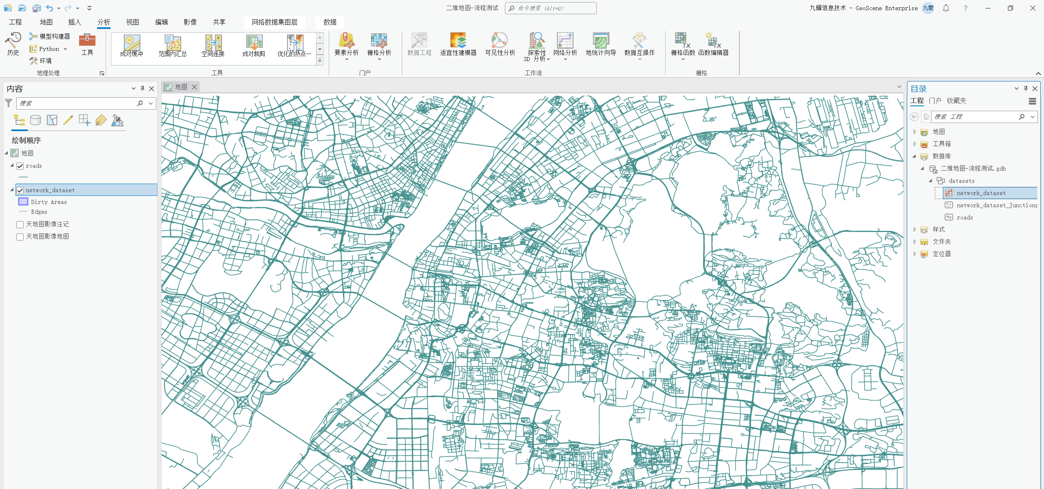The height and width of the screenshot is (489, 1044).
Task: Expand the analysis tools gallery
Action: tap(320, 60)
